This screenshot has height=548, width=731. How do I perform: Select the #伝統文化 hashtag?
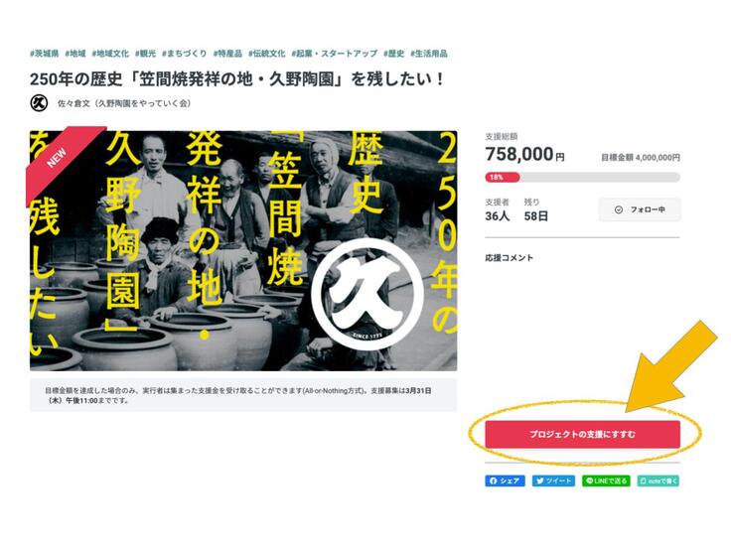pyautogui.click(x=266, y=54)
